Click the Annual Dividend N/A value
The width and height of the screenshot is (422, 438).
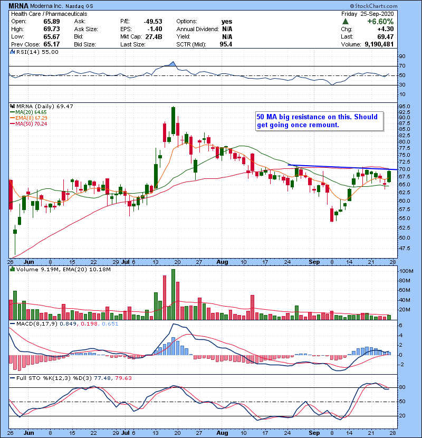point(227,29)
